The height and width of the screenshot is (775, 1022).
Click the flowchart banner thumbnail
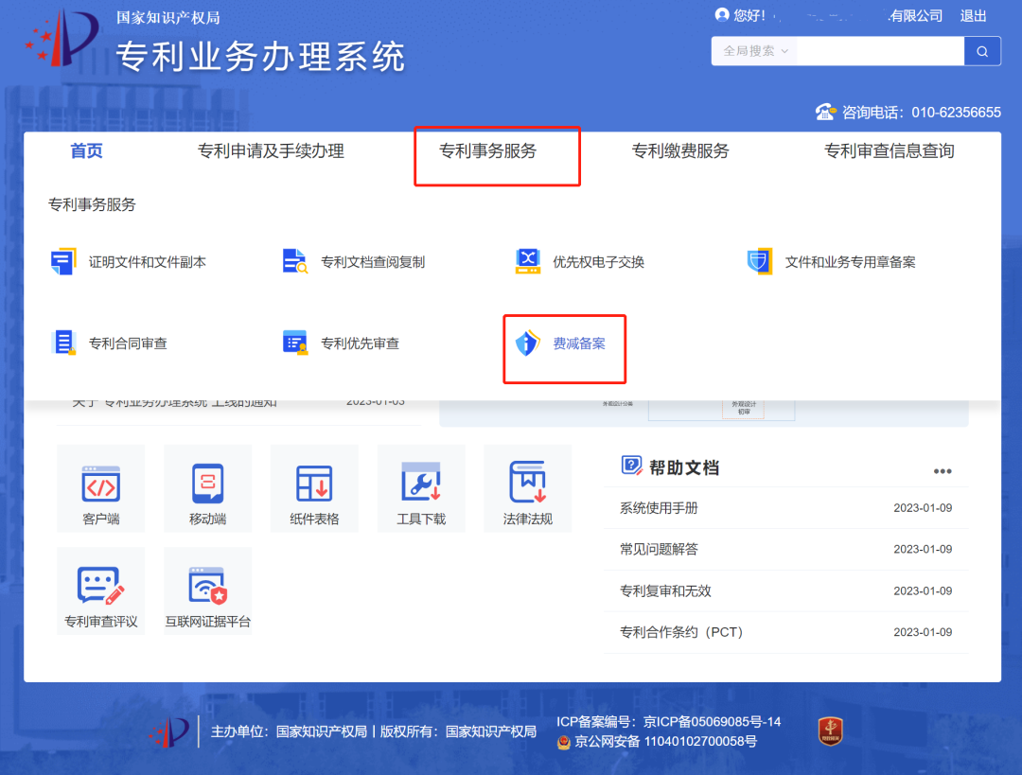pos(704,414)
